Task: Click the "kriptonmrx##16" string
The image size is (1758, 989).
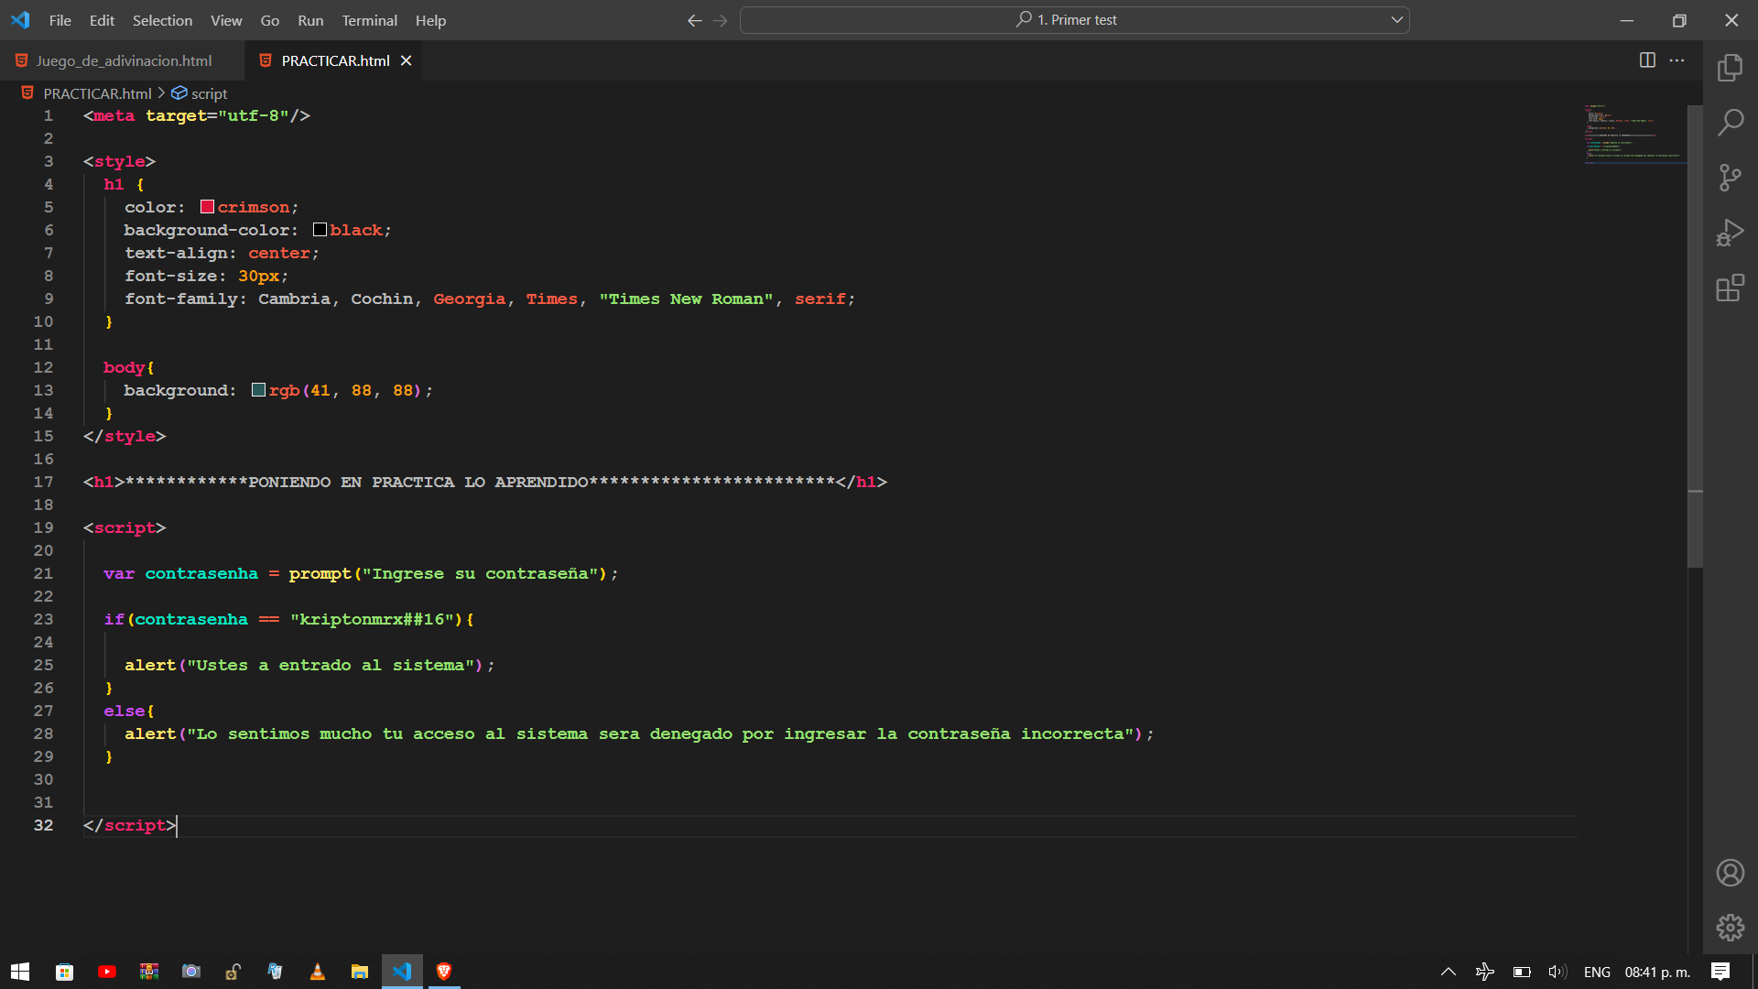Action: coord(372,619)
